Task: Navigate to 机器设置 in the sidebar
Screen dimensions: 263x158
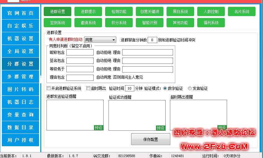Action: [20, 39]
